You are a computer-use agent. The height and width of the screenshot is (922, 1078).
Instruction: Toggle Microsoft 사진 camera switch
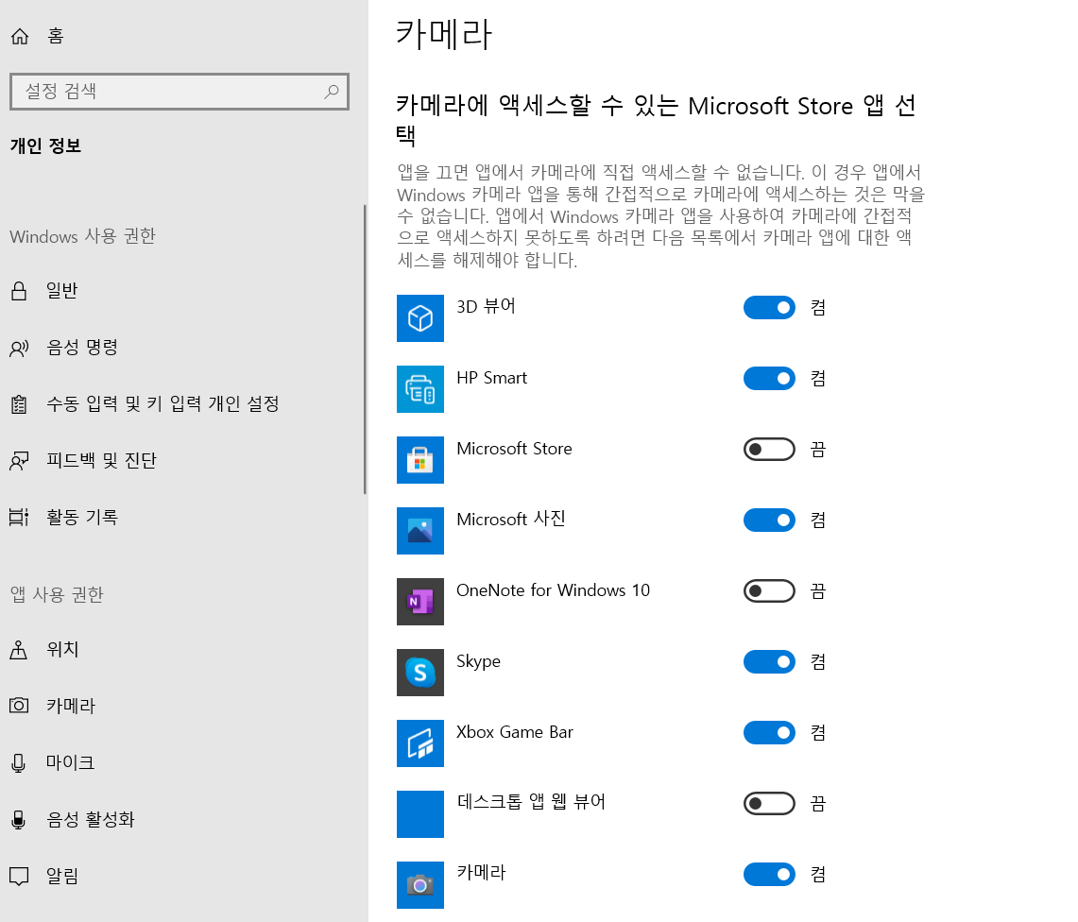[x=769, y=520]
